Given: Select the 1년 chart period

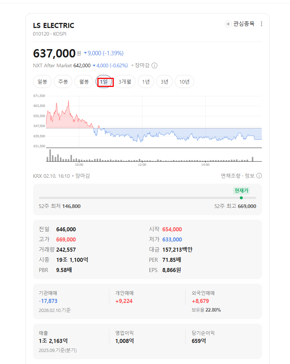Looking at the screenshot, I should (146, 82).
